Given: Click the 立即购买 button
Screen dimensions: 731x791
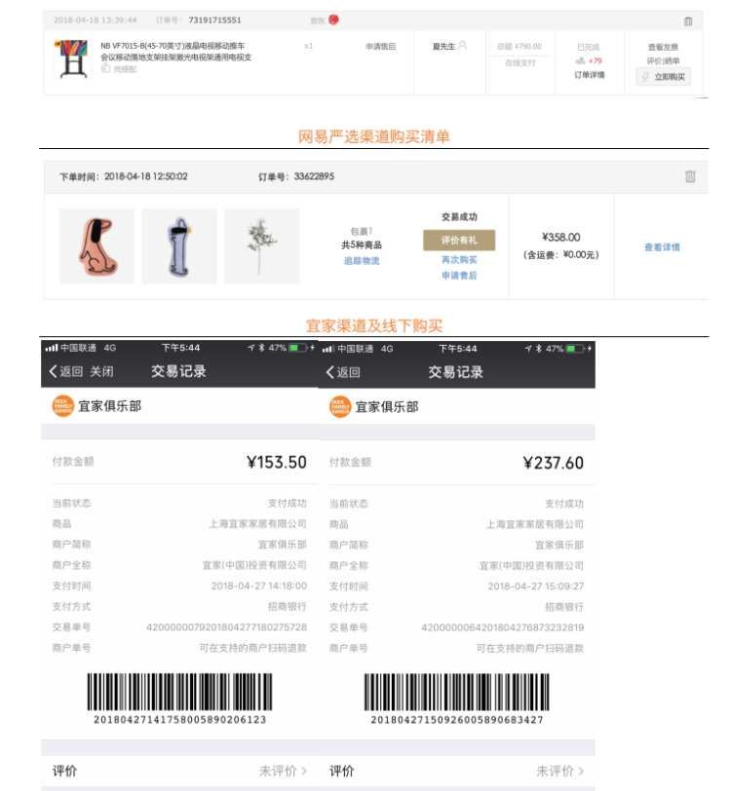Looking at the screenshot, I should tap(663, 77).
